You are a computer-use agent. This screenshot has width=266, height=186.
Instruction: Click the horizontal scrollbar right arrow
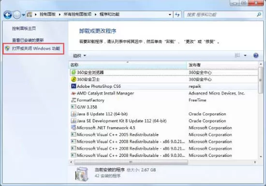point(255,162)
